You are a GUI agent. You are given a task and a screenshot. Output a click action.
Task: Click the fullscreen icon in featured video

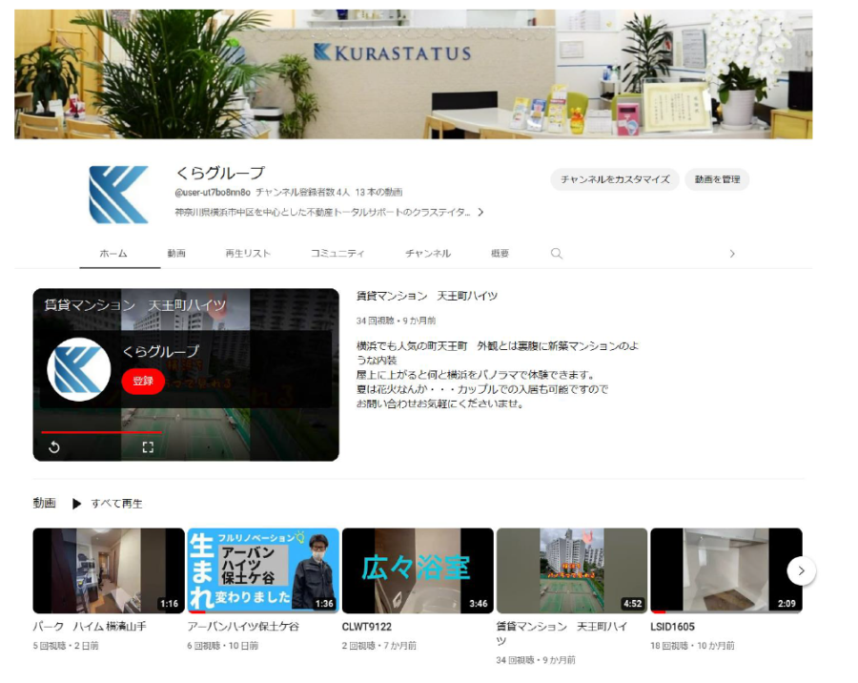click(148, 447)
